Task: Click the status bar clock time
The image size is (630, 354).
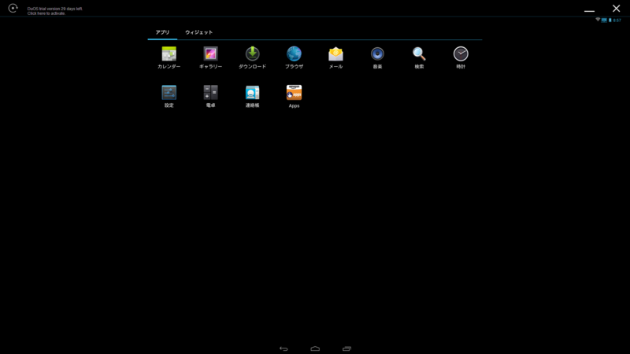Action: coord(617,20)
